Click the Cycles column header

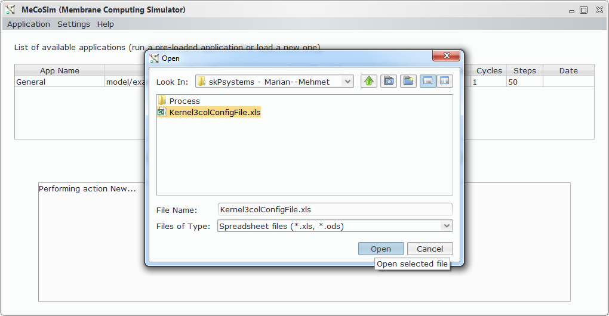click(489, 70)
